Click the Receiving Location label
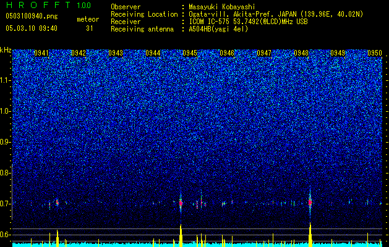 (x=144, y=14)
